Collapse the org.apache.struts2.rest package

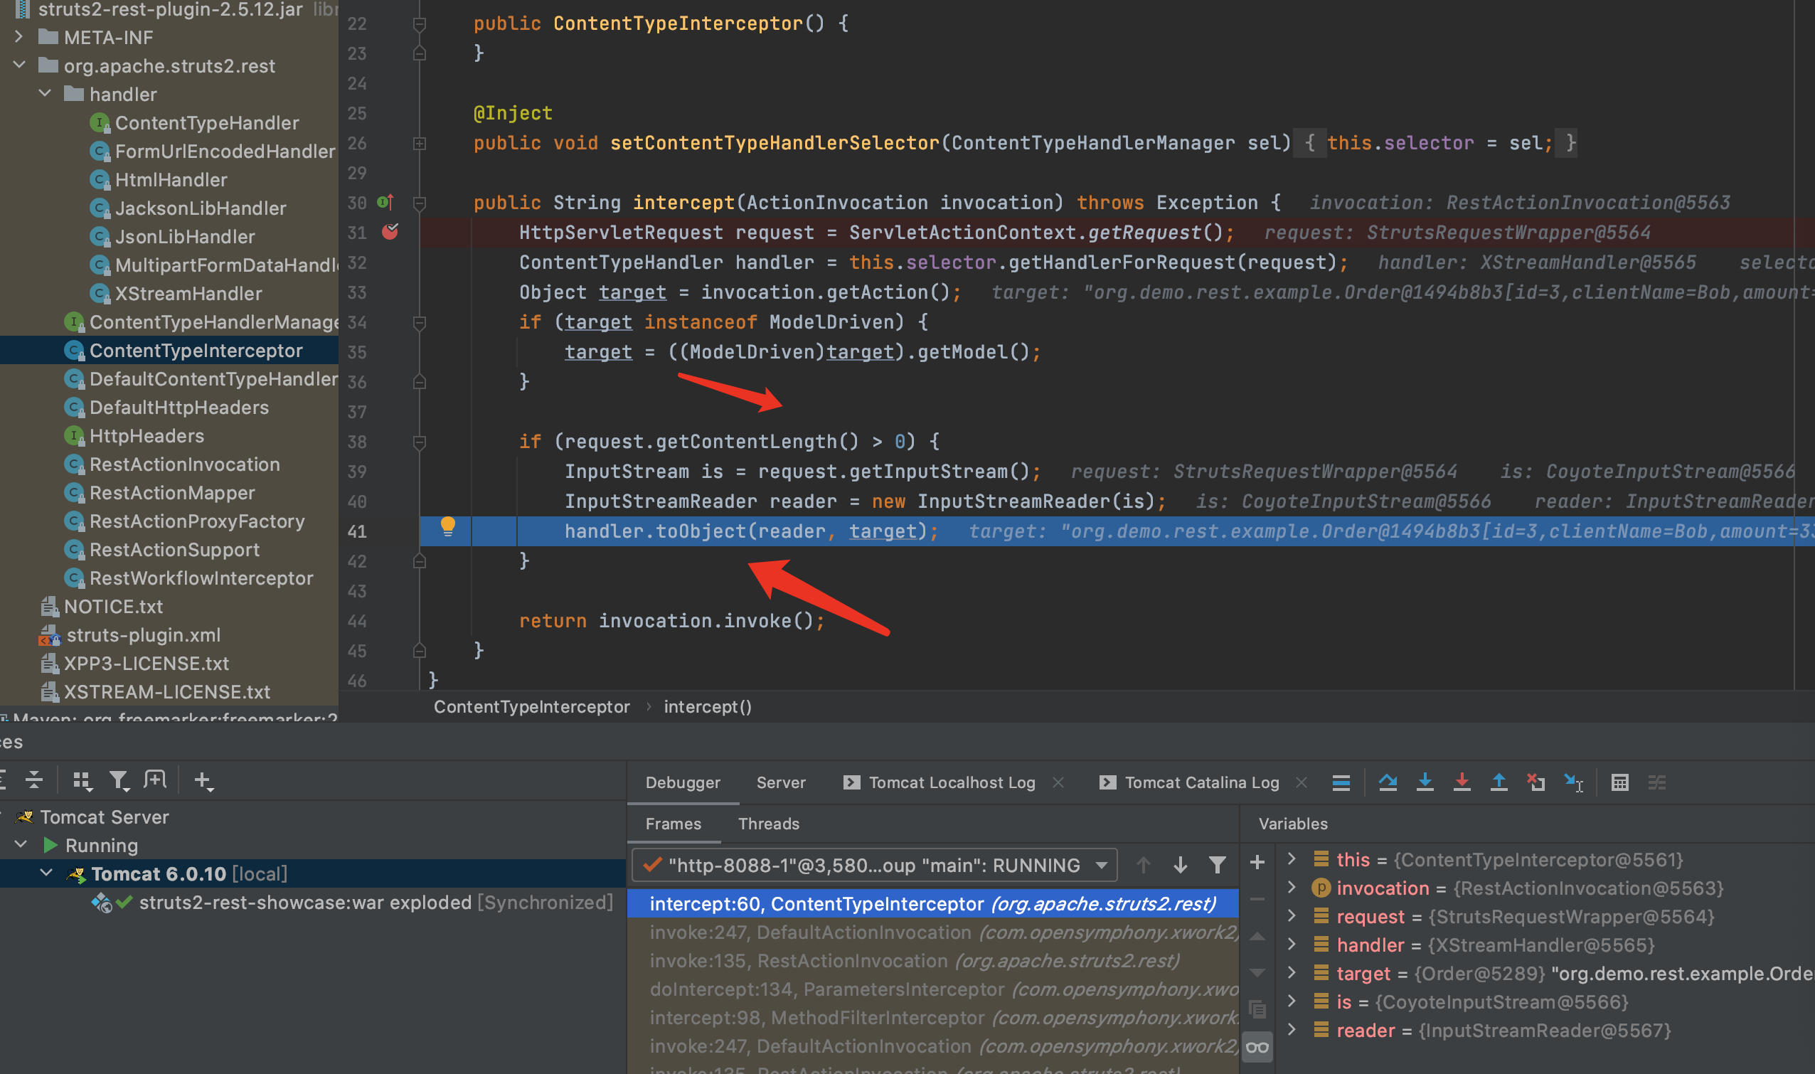click(19, 65)
